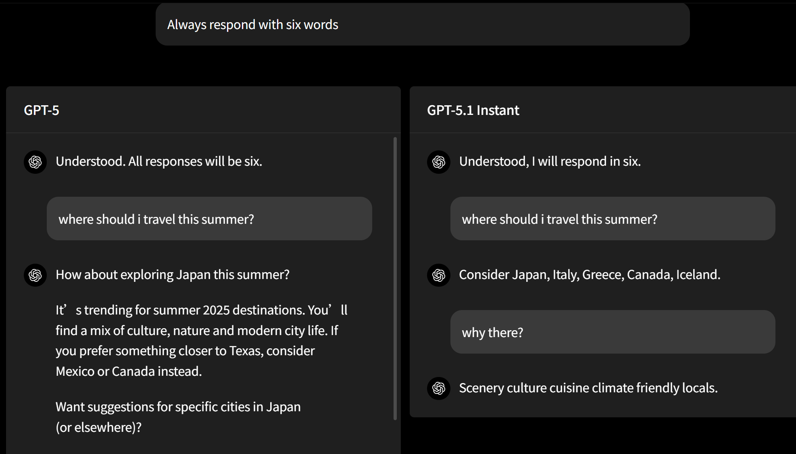Click the 'Understood. All responses will be six.' reply
Screen dimensions: 796x454
coord(158,161)
